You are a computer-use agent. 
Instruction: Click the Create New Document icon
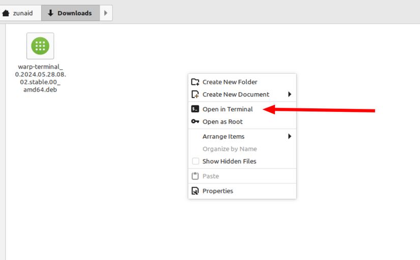tap(195, 95)
